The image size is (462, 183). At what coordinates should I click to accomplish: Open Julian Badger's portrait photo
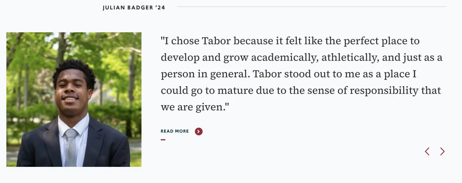(74, 99)
